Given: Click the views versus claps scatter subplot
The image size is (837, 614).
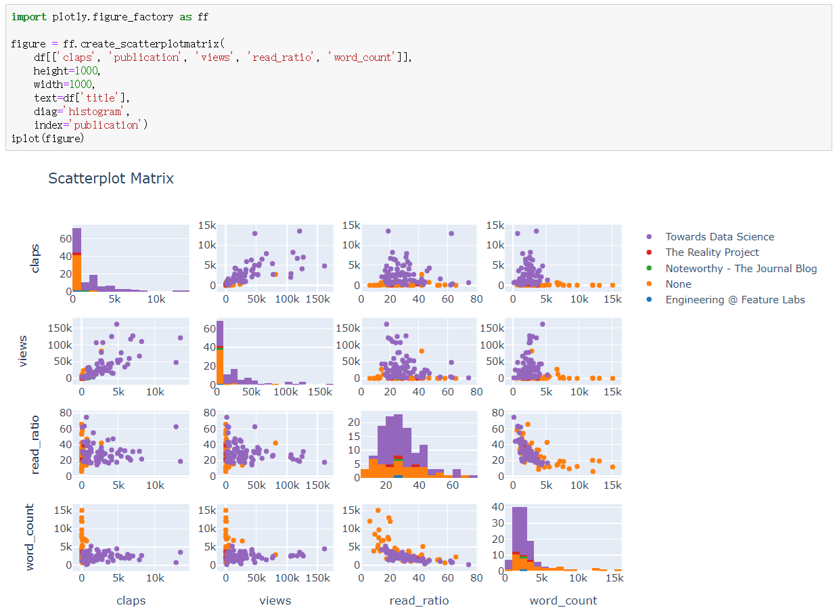Looking at the screenshot, I should [x=131, y=352].
